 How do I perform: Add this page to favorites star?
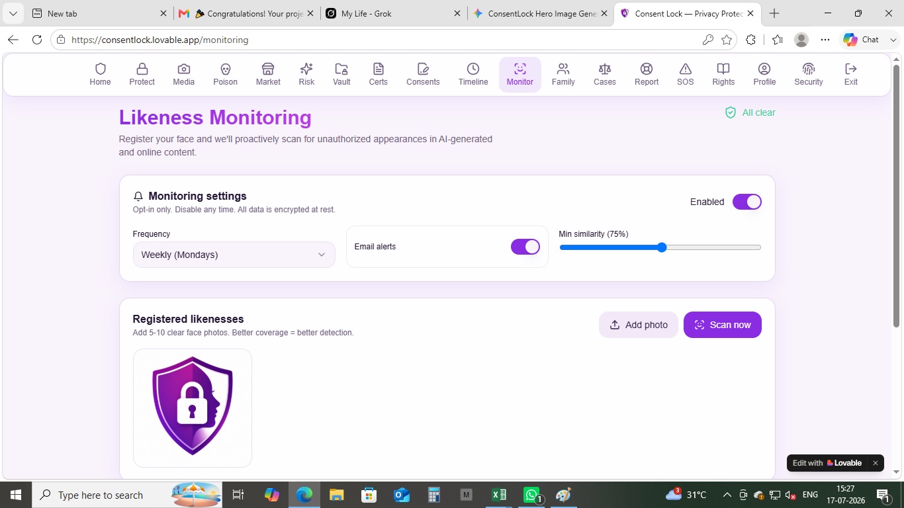[727, 40]
